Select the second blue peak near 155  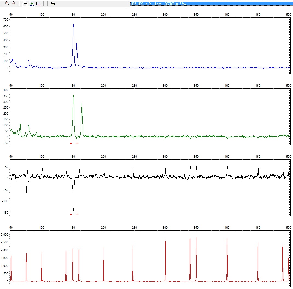point(77,43)
